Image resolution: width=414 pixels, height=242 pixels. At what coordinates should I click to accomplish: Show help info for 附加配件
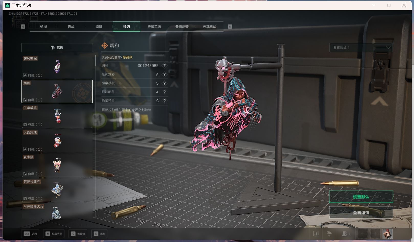tap(164, 92)
